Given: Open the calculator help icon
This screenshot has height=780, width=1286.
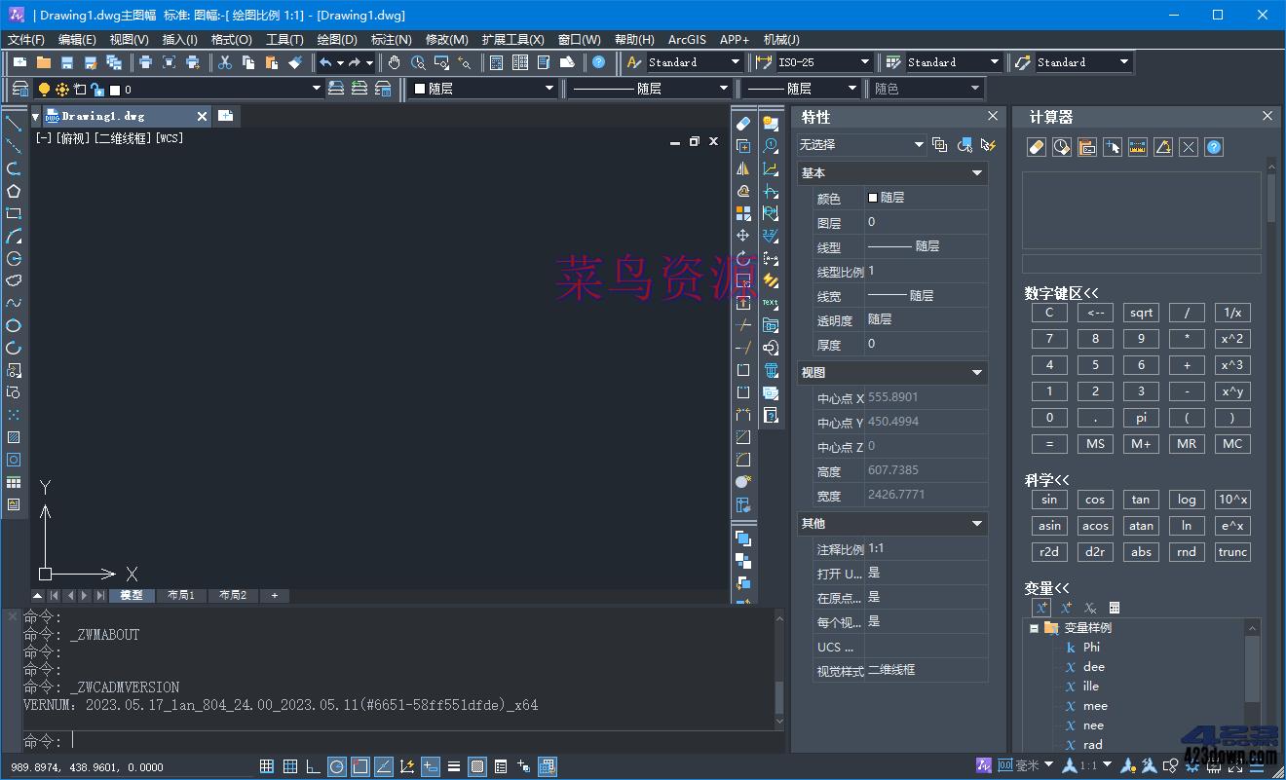Looking at the screenshot, I should click(1214, 146).
